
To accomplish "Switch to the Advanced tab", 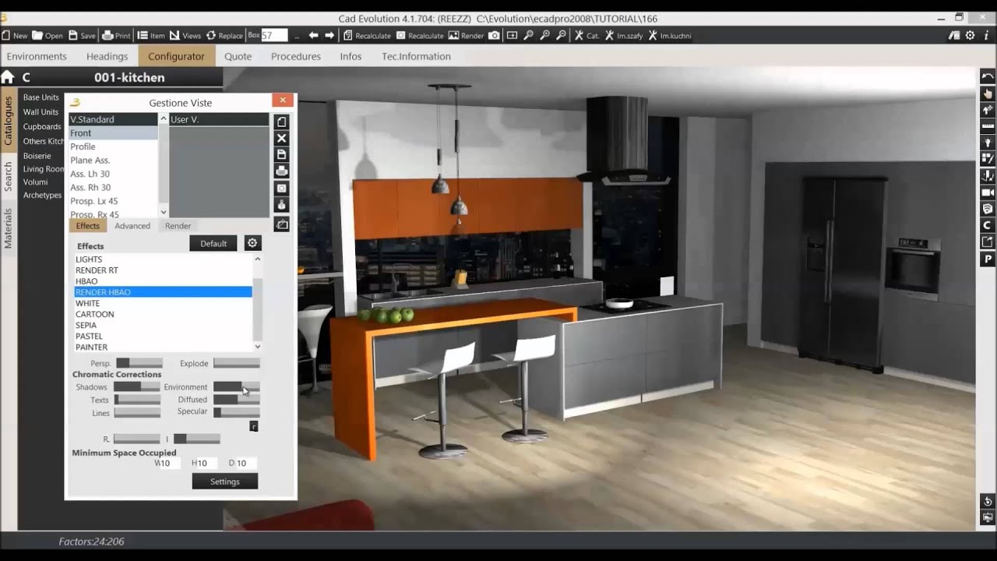I will (132, 226).
